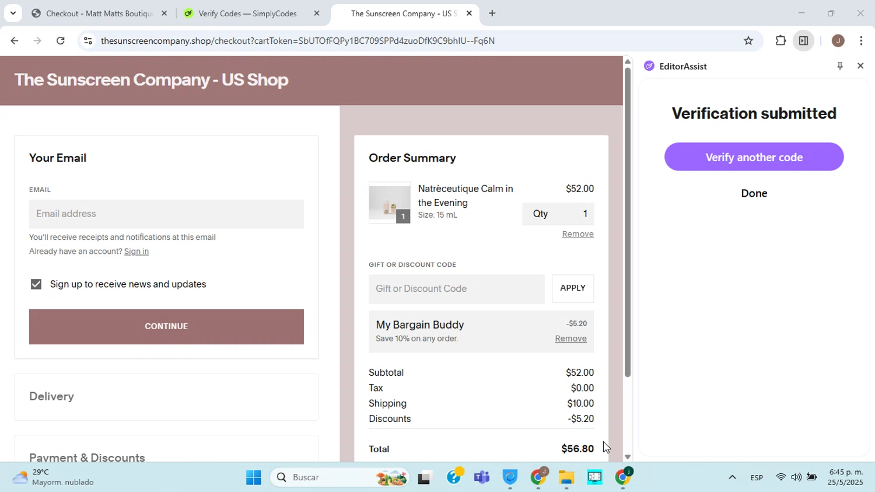Uncheck Sign up to receive news and updates
This screenshot has height=492, width=875.
click(36, 284)
